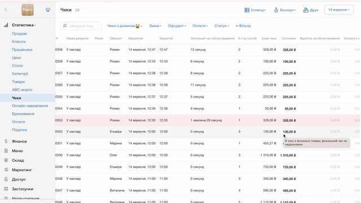Click the sort arrow at the left of table headers
This screenshot has width=361, height=203.
[57, 38]
